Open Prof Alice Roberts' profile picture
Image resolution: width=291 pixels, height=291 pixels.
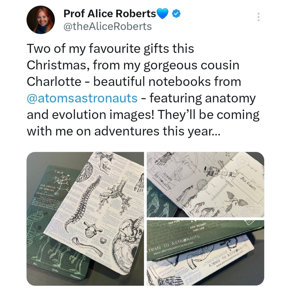[41, 20]
